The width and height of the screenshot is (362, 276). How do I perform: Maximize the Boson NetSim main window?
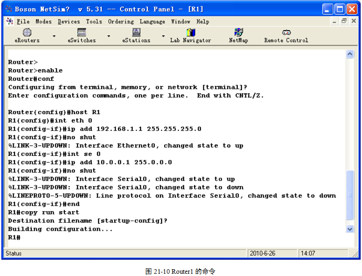click(x=340, y=9)
